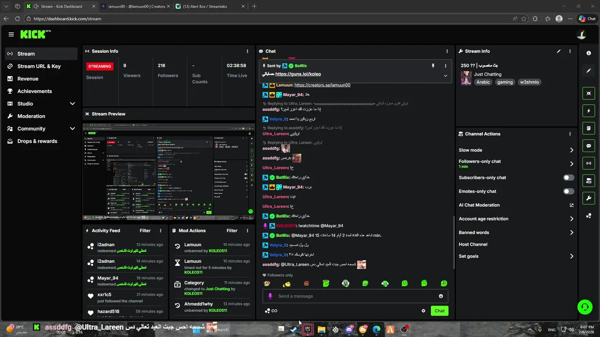600x337 pixels.
Task: Click the Kick logo
Action: (x=35, y=34)
